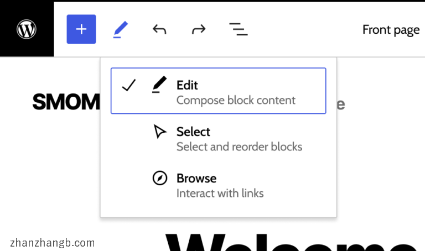The height and width of the screenshot is (251, 425).
Task: Click 'Compose block content' description
Action: click(x=236, y=100)
